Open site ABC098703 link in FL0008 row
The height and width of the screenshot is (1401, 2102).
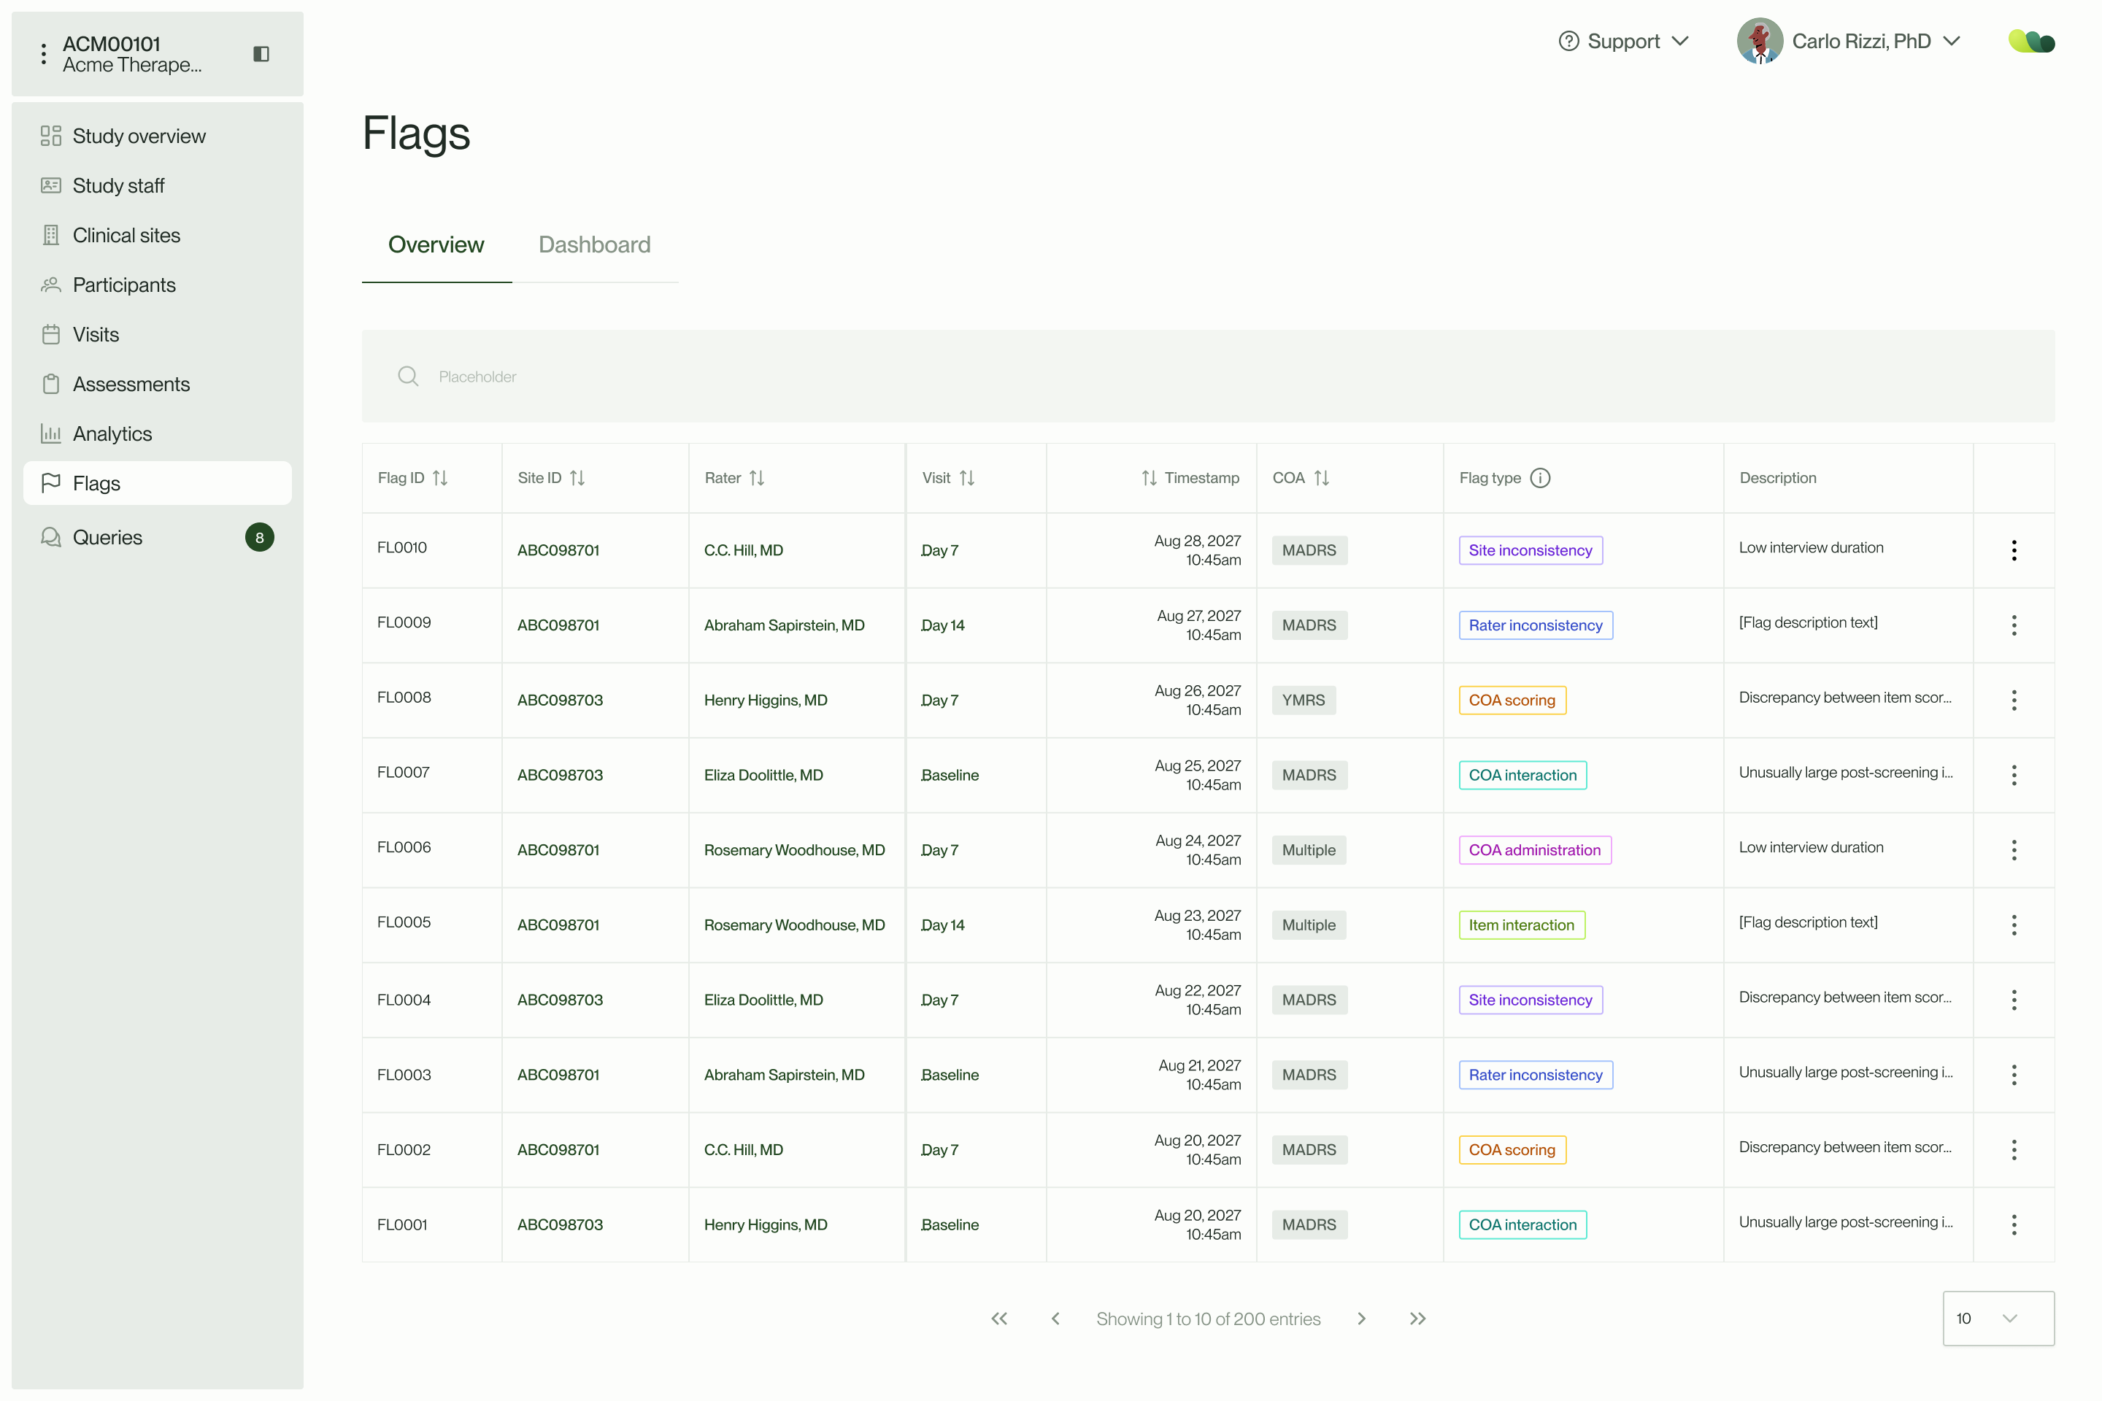click(561, 700)
